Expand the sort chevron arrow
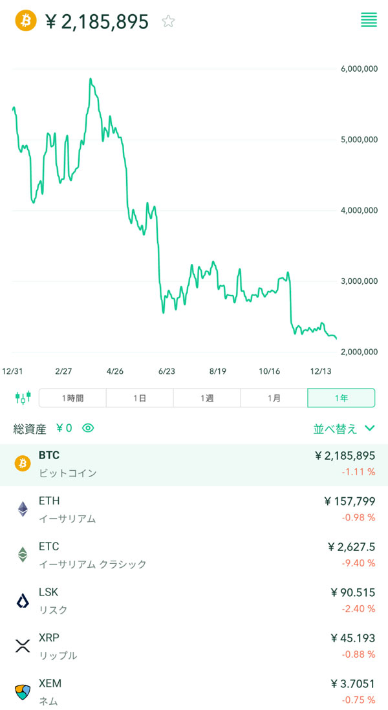The image size is (388, 710). click(x=370, y=428)
